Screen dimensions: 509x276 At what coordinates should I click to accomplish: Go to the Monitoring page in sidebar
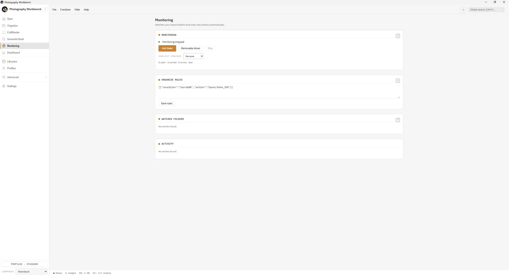coord(24,46)
